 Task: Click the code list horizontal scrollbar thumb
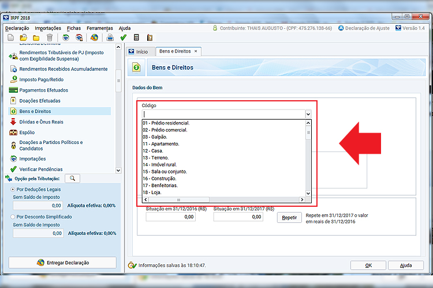pos(178,199)
